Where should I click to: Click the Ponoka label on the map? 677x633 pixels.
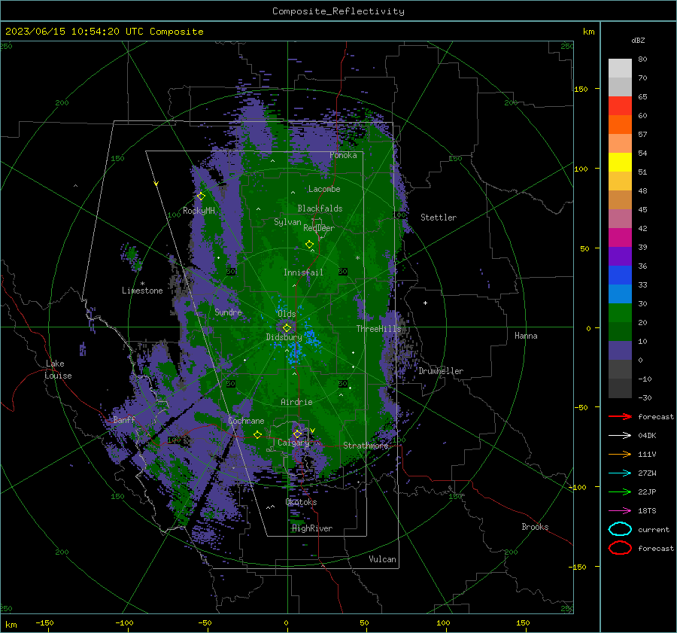343,155
